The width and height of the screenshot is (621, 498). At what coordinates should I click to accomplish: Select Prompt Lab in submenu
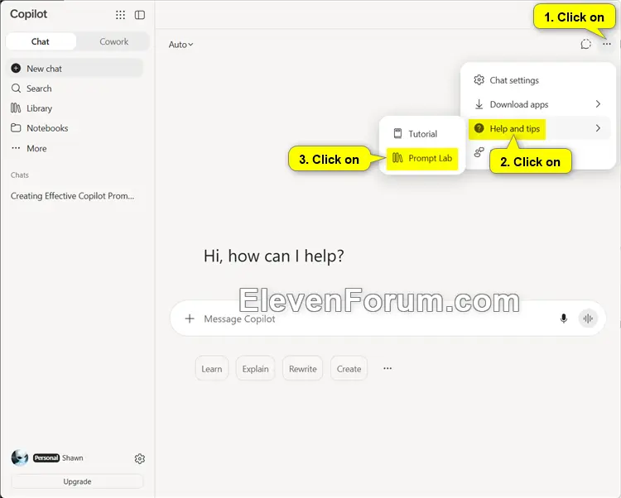422,158
